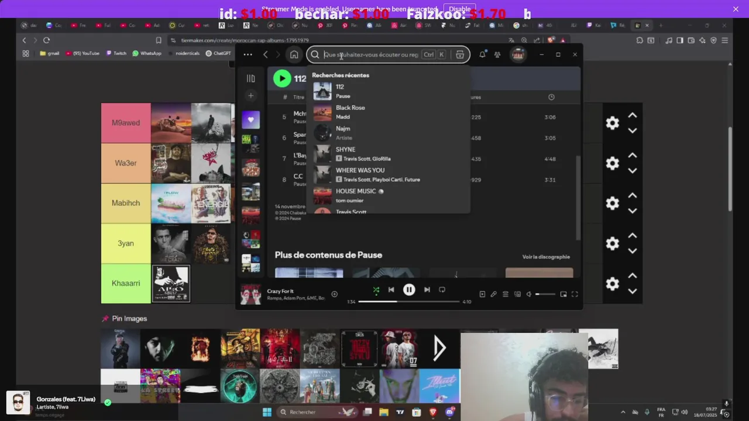Image resolution: width=749 pixels, height=421 pixels.
Task: Open settings gear for Mabihch tier row
Action: click(612, 203)
